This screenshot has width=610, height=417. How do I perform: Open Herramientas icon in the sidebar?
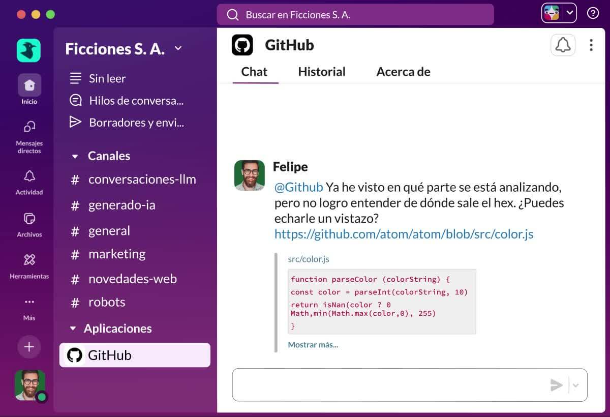click(29, 260)
